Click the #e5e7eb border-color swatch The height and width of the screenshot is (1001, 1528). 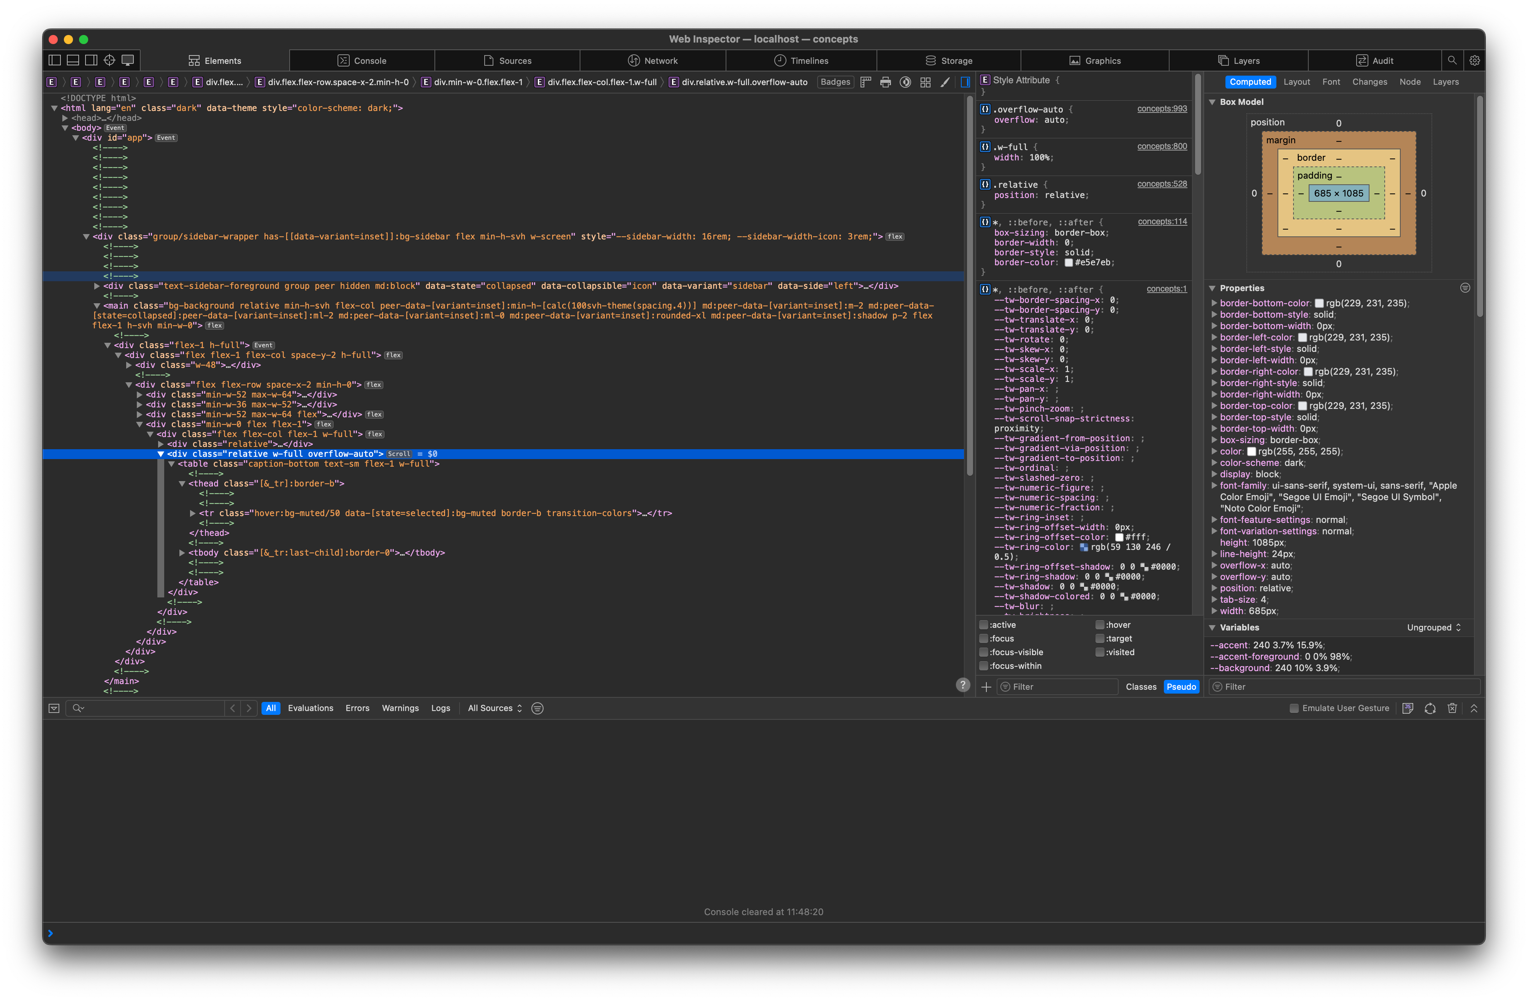[1069, 263]
